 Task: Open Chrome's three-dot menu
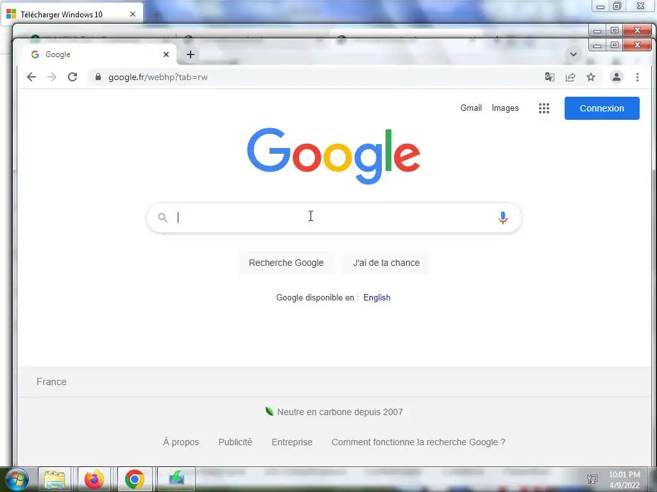click(637, 77)
